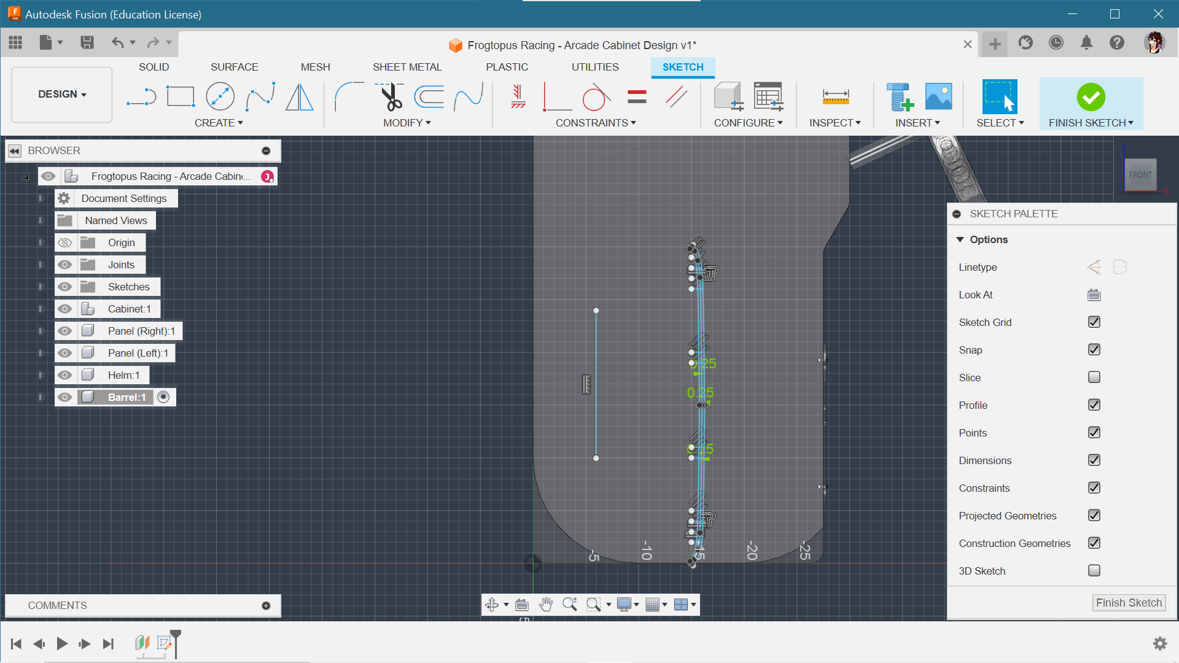This screenshot has width=1179, height=663.
Task: Uncheck the Dimensions checkbox
Action: point(1094,460)
